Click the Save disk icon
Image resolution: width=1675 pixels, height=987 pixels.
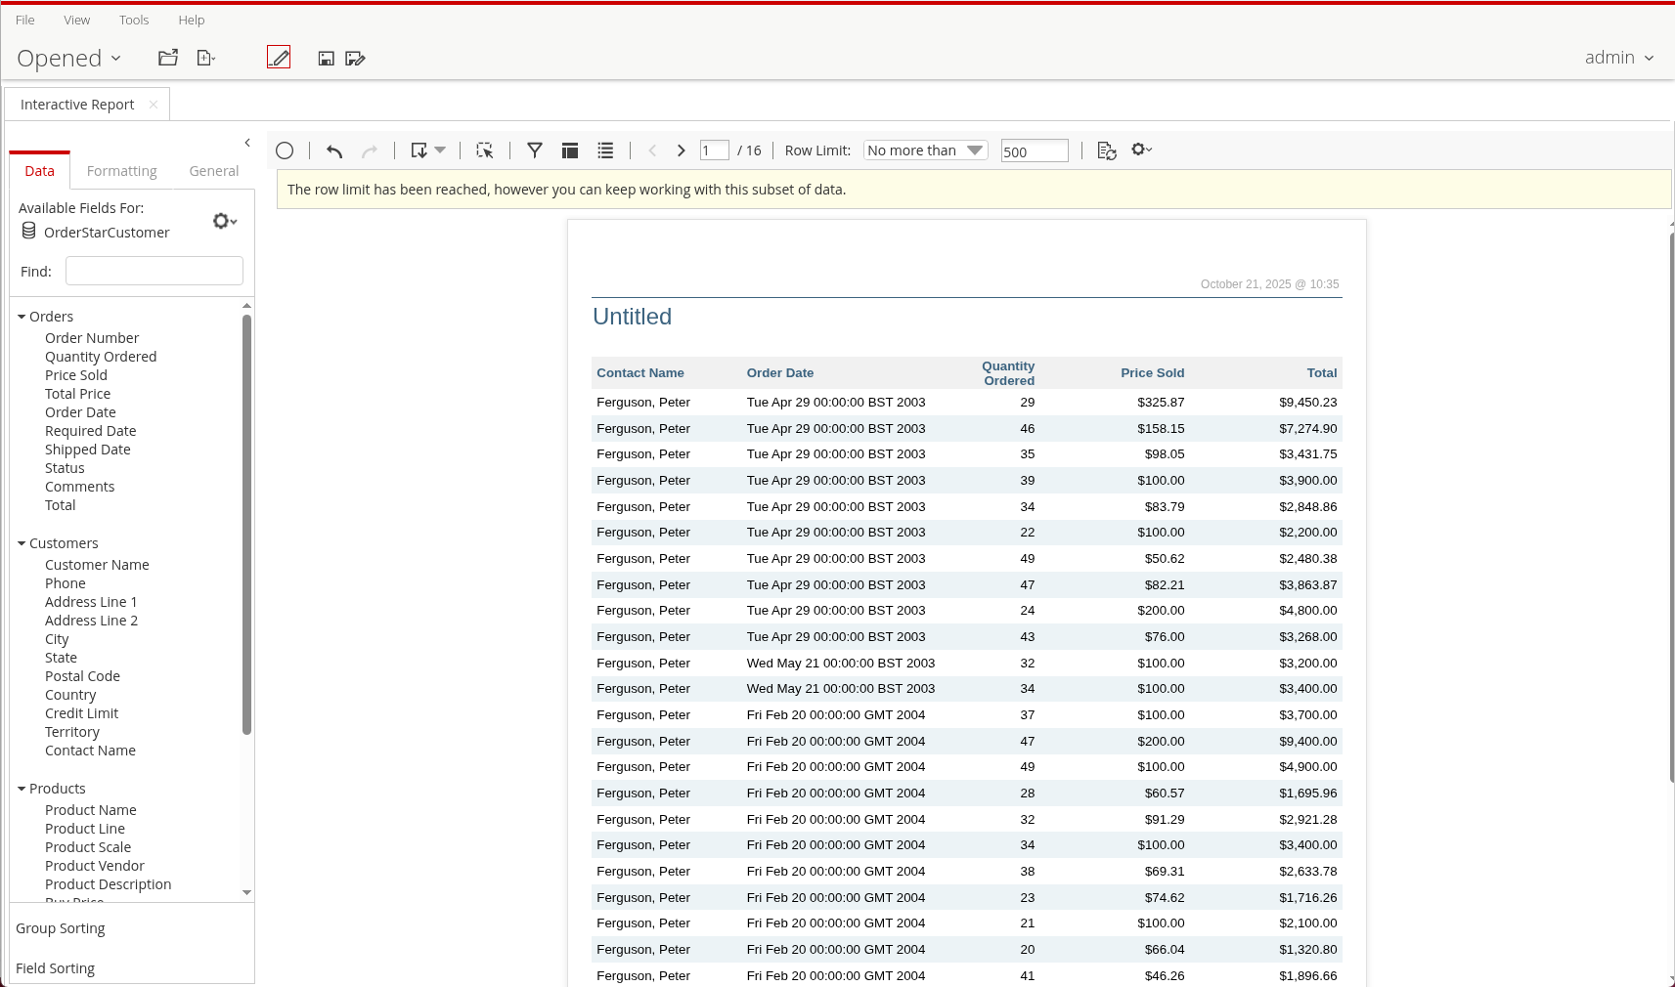[x=327, y=59]
